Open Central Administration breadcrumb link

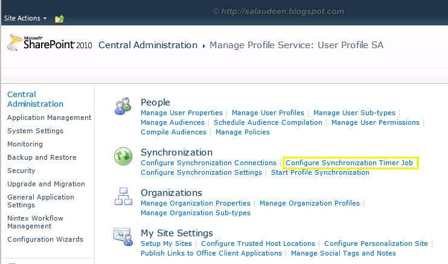[x=148, y=45]
